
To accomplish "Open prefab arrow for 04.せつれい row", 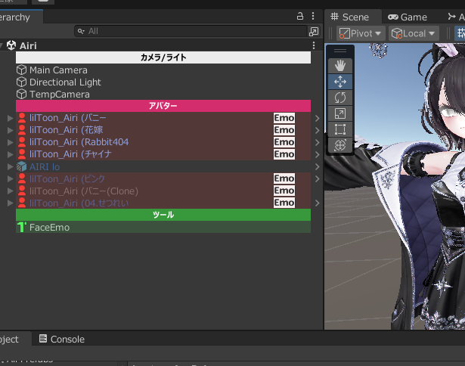I will point(318,203).
